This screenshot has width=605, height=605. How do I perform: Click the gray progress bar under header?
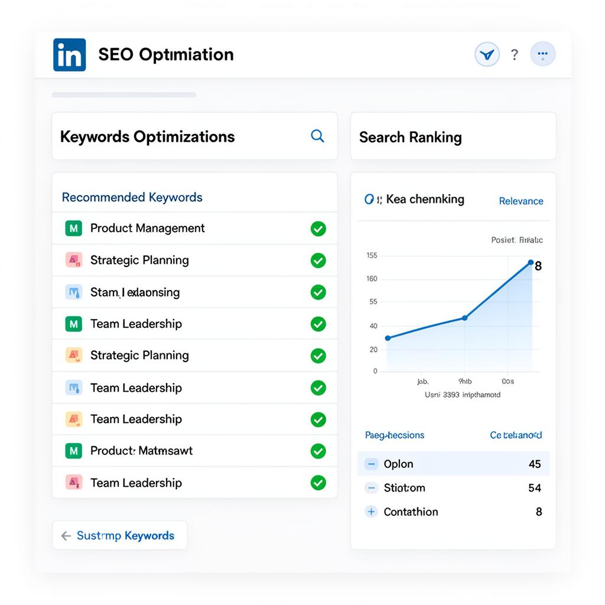(124, 95)
